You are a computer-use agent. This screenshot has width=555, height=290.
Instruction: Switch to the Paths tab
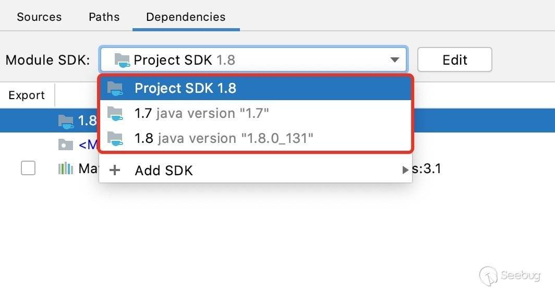click(104, 17)
